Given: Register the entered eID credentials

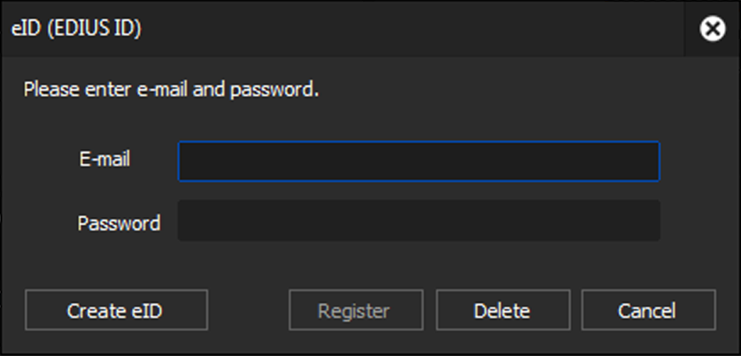Looking at the screenshot, I should coord(354,310).
